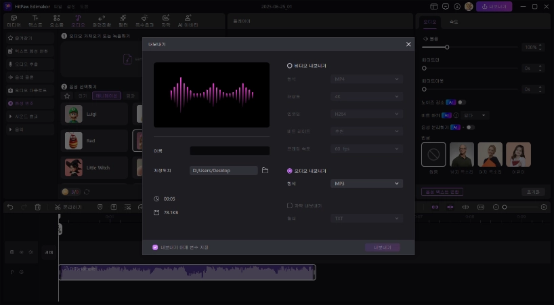Open the feedback message icon in title bar
Image resolution: width=554 pixels, height=305 pixels.
click(446, 6)
